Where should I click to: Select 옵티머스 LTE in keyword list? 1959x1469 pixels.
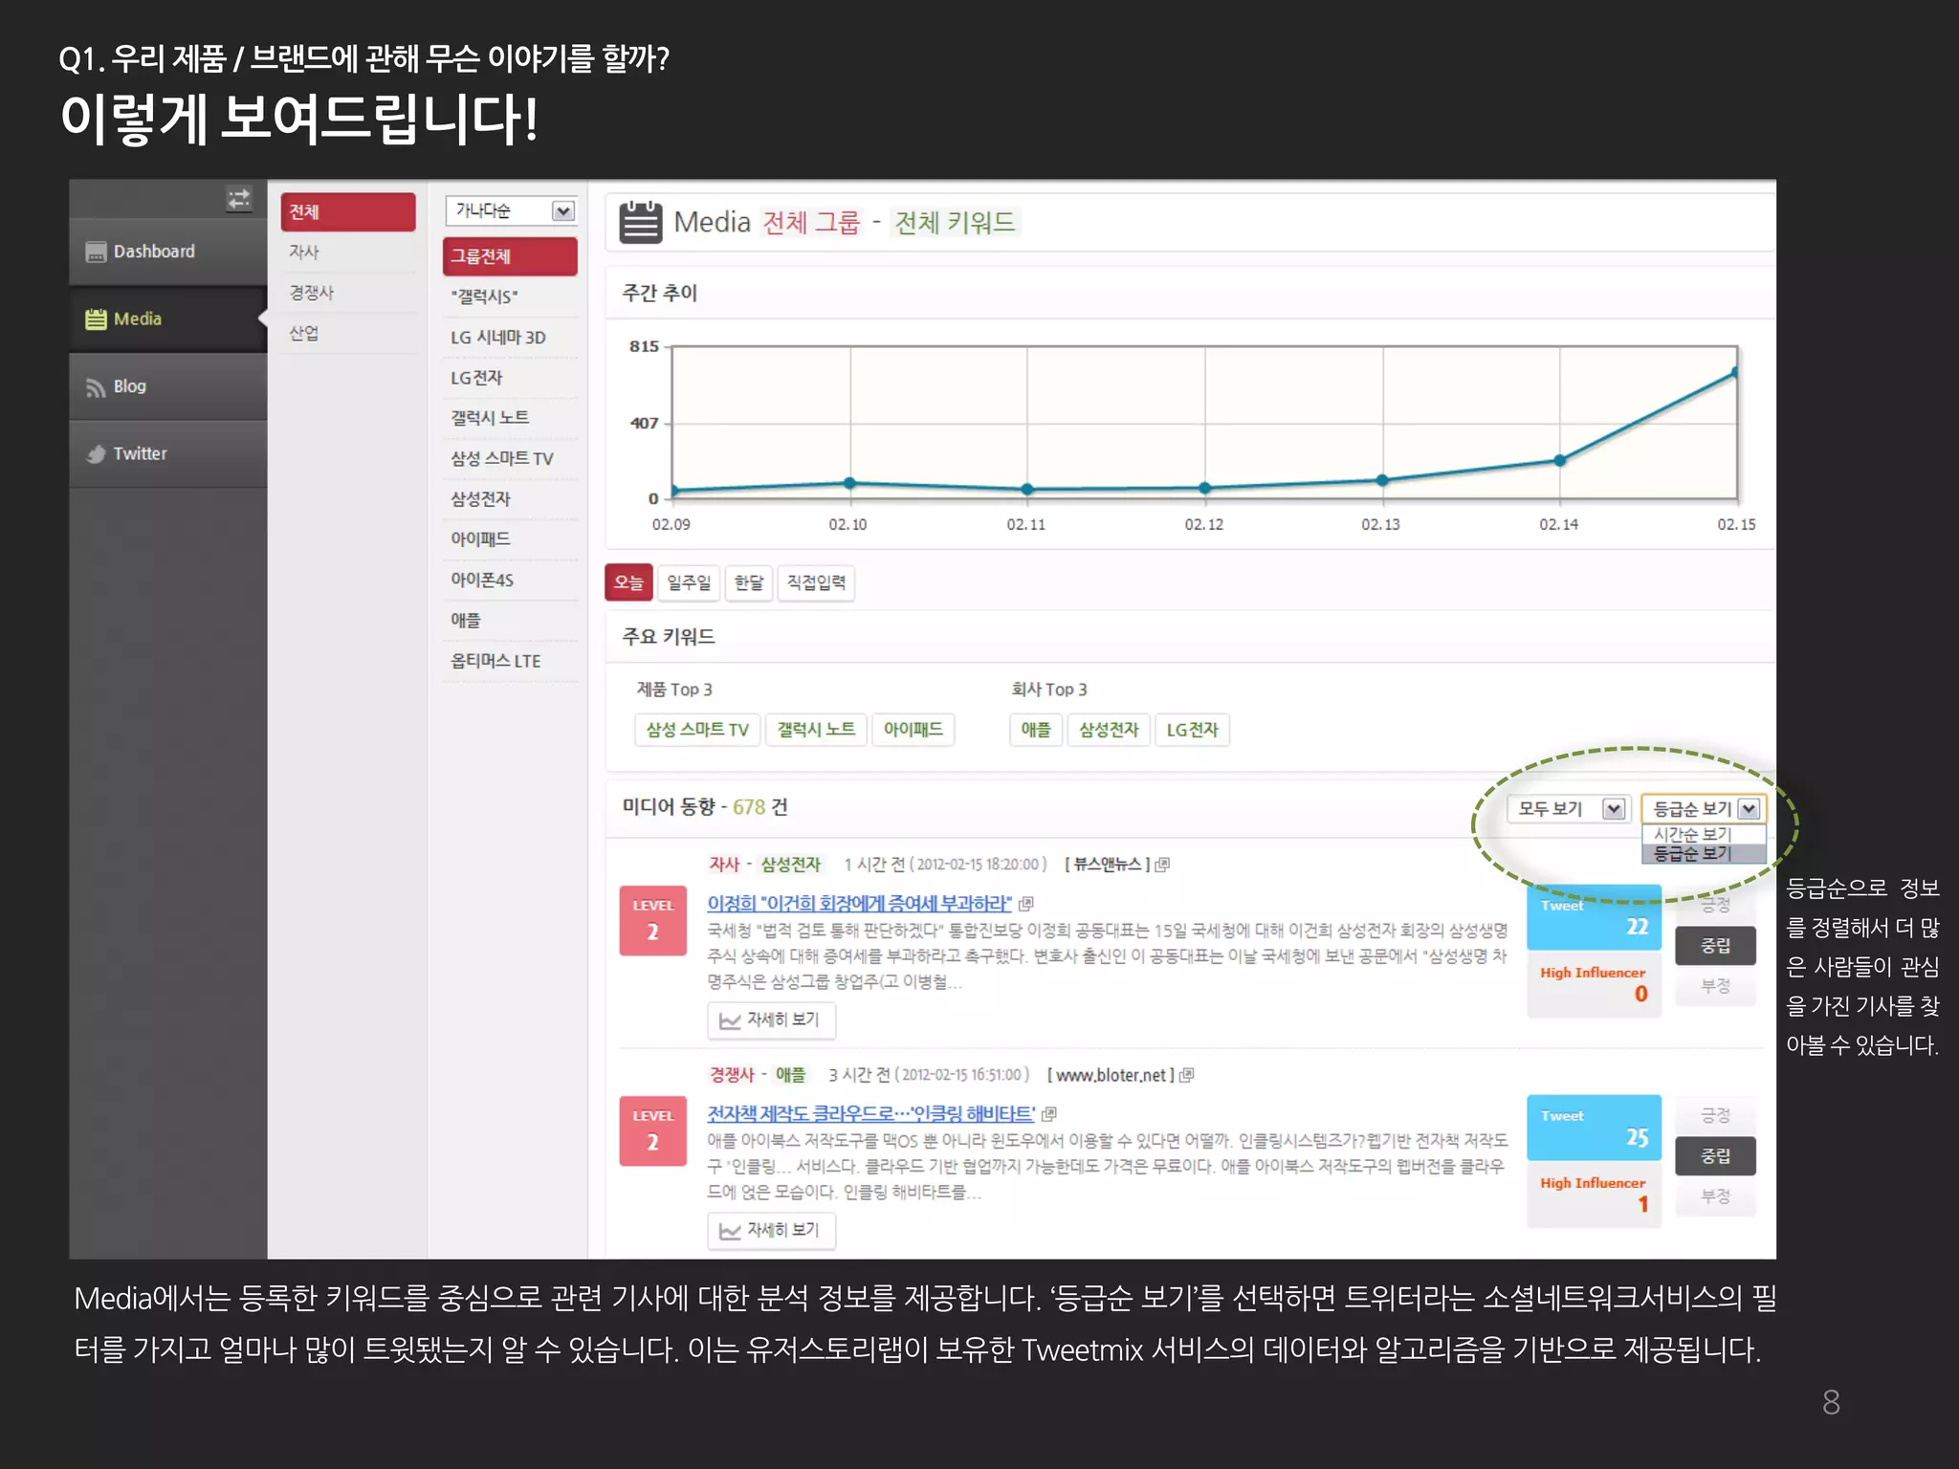click(511, 662)
